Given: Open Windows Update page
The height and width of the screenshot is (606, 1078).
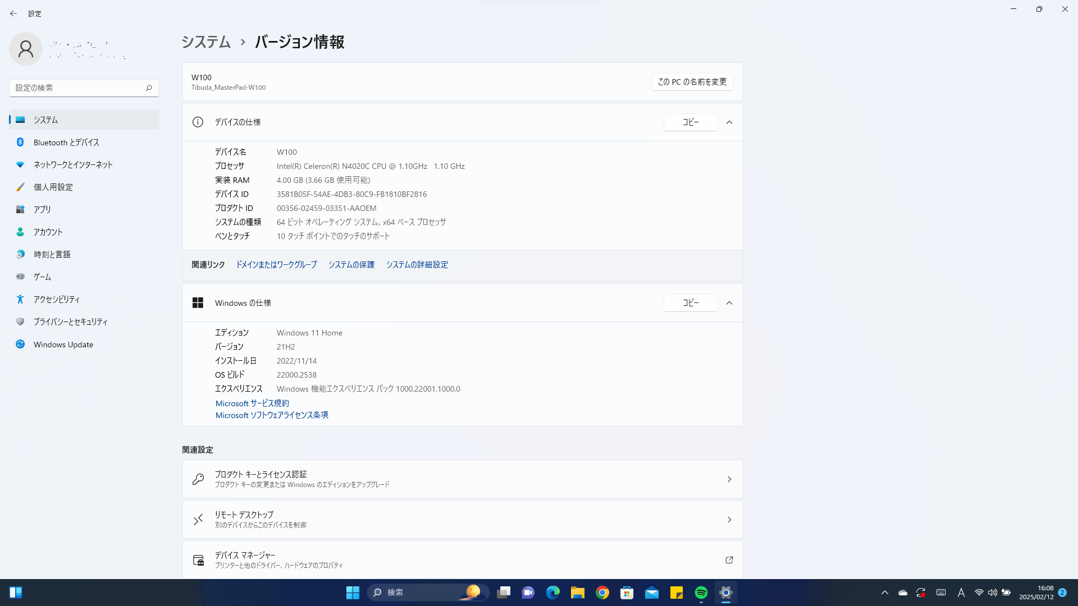Looking at the screenshot, I should pyautogui.click(x=63, y=345).
